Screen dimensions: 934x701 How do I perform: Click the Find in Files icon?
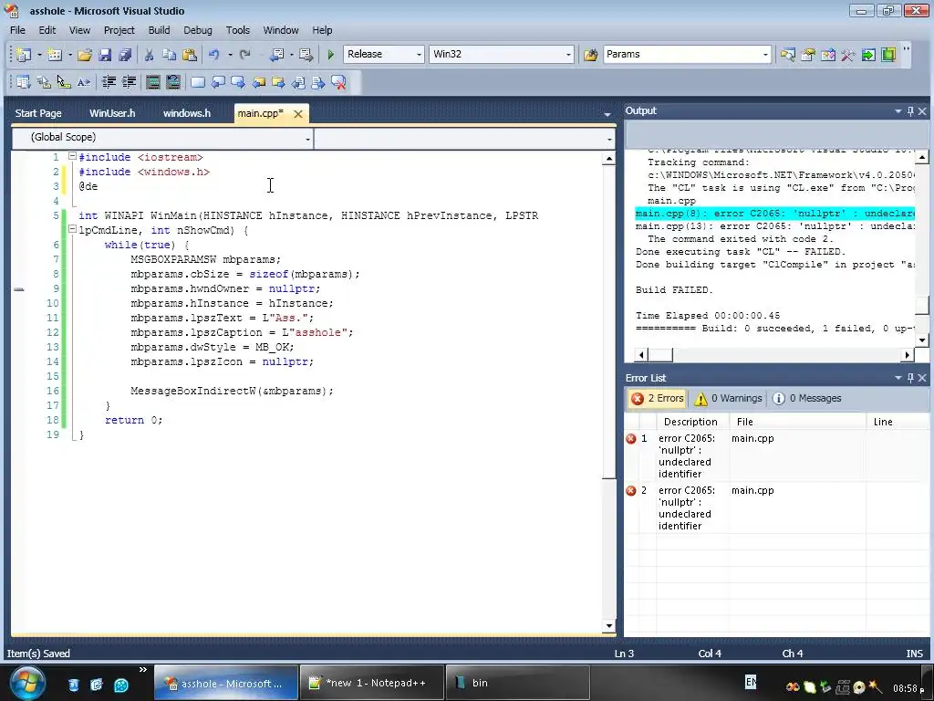point(590,55)
